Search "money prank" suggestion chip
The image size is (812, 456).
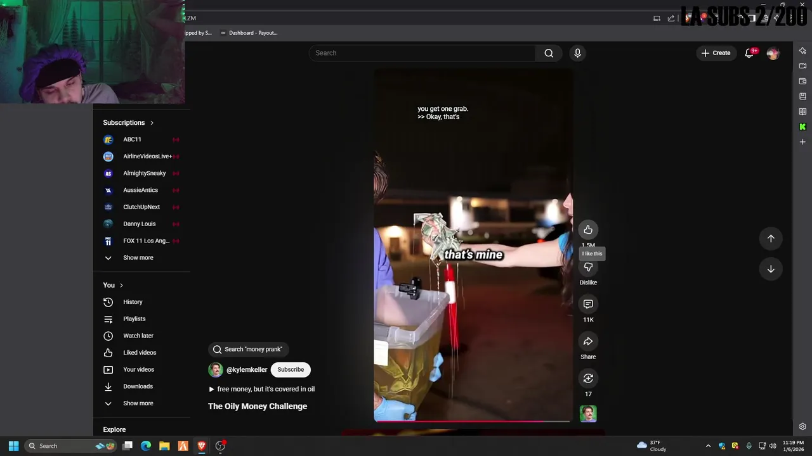click(248, 349)
